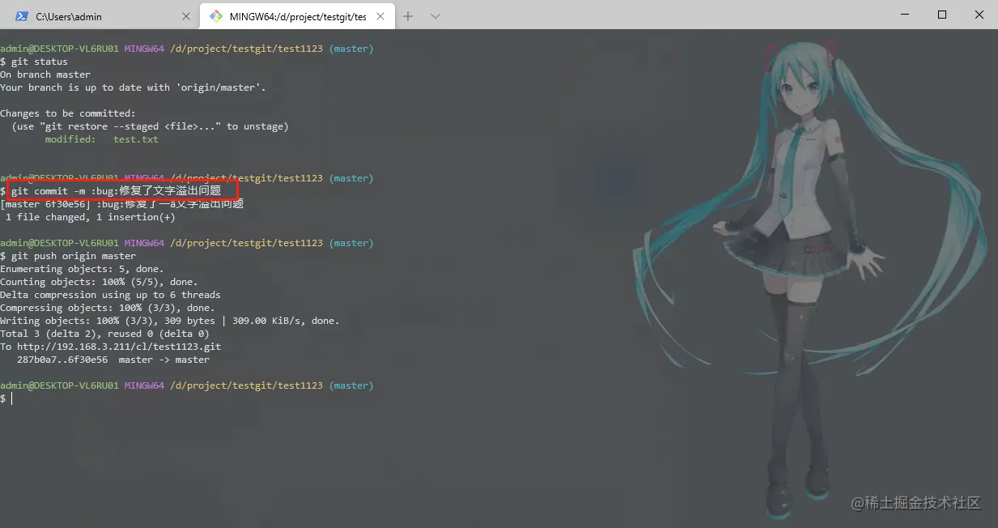The image size is (998, 528).
Task: Maximize the terminal window
Action: (x=942, y=15)
